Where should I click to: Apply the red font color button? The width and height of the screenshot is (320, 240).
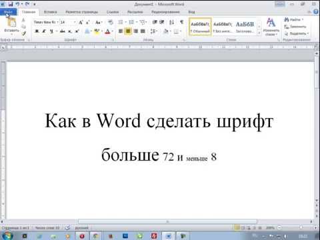107,31
